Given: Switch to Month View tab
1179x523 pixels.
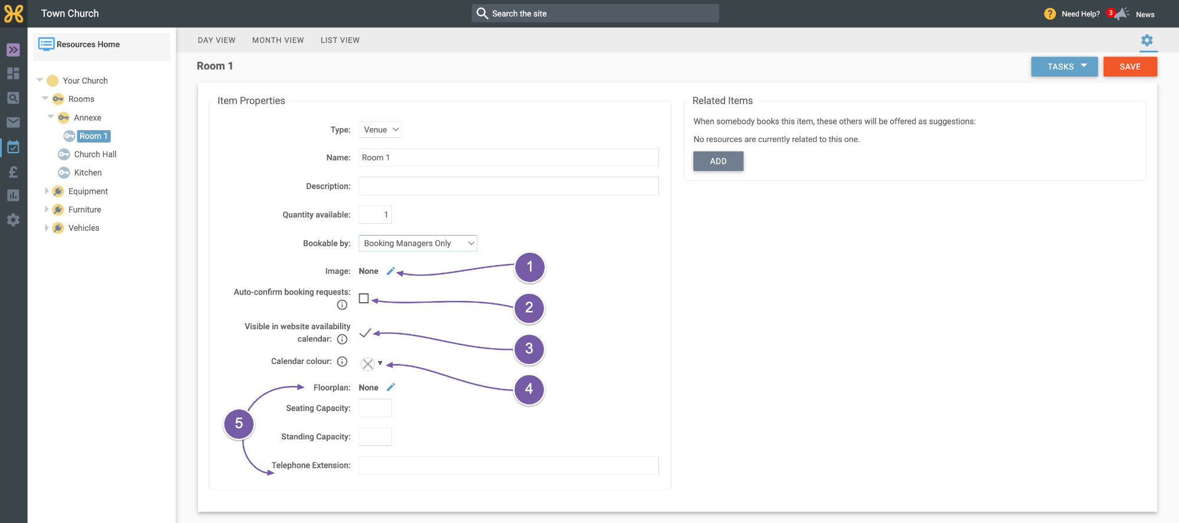Looking at the screenshot, I should coord(278,40).
